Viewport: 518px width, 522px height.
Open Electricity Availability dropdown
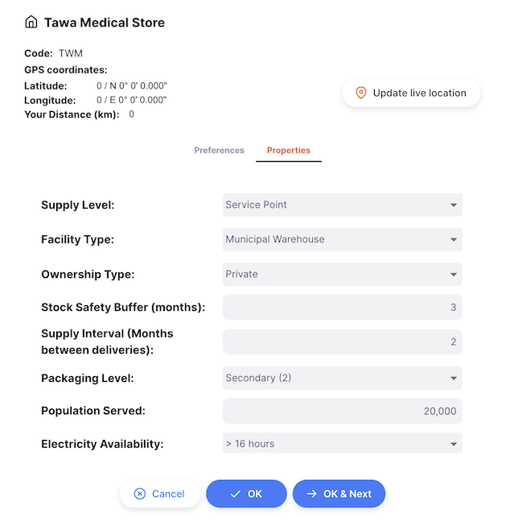[x=342, y=443]
